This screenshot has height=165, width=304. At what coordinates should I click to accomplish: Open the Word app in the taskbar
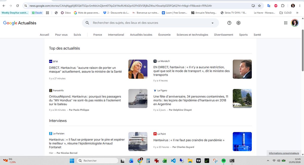(x=131, y=160)
